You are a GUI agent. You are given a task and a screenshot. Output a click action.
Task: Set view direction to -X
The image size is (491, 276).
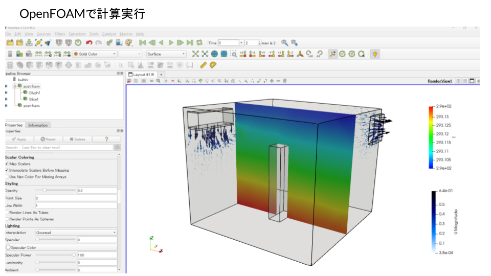(x=252, y=54)
